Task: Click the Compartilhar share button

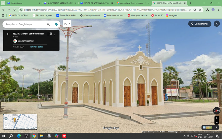Action: [x=200, y=24]
